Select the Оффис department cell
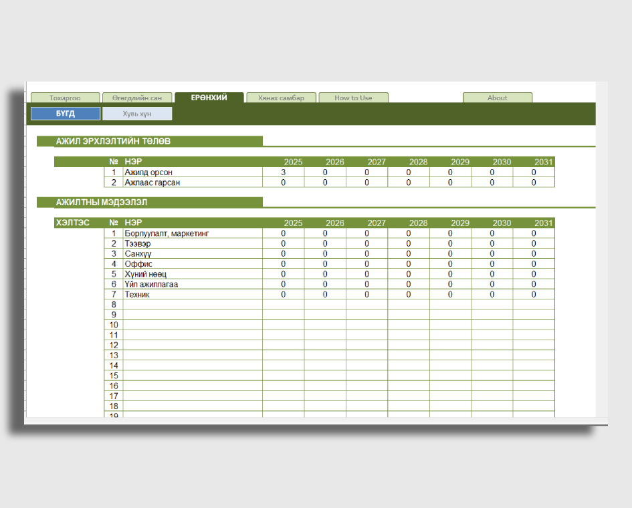This screenshot has width=632, height=508. 192,264
